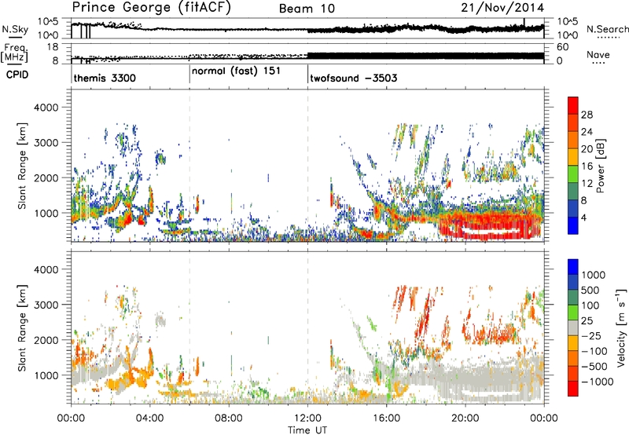Click the "Prince George (fitACF)" plot title

tap(151, 7)
